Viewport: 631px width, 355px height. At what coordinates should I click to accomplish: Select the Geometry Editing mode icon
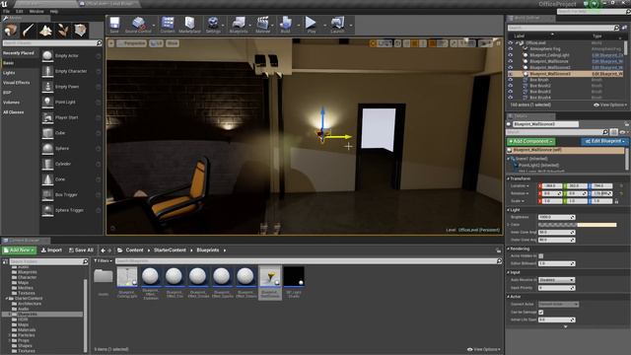coord(80,31)
